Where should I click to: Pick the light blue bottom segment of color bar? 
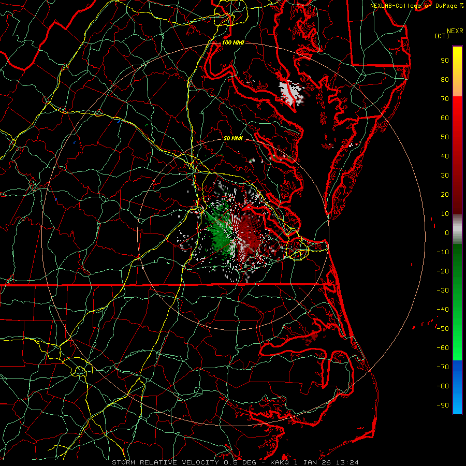coord(457,404)
